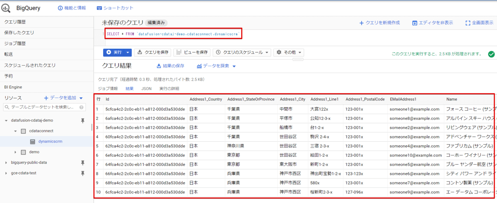
Task: Select dynamicscrm table in tree
Action: coord(49,141)
